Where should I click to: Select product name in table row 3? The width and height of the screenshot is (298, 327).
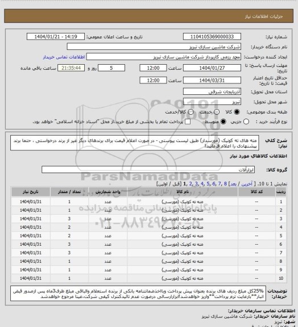[x=183, y=219]
